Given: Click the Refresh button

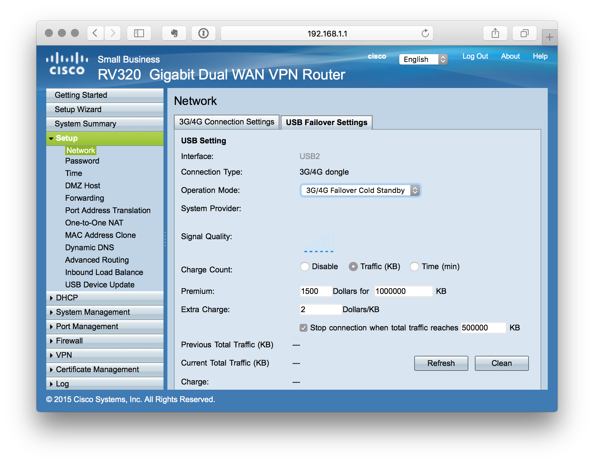Looking at the screenshot, I should point(441,363).
